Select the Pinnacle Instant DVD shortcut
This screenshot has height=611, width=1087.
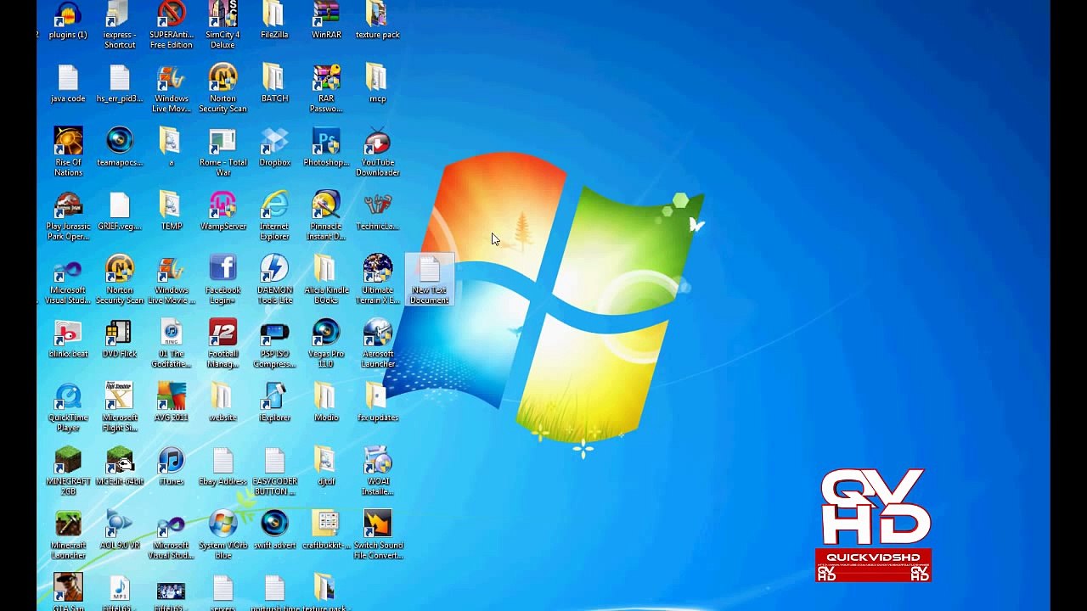326,216
